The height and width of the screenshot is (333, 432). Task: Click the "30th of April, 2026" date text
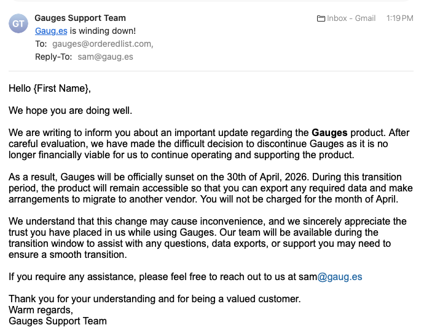[x=267, y=177]
